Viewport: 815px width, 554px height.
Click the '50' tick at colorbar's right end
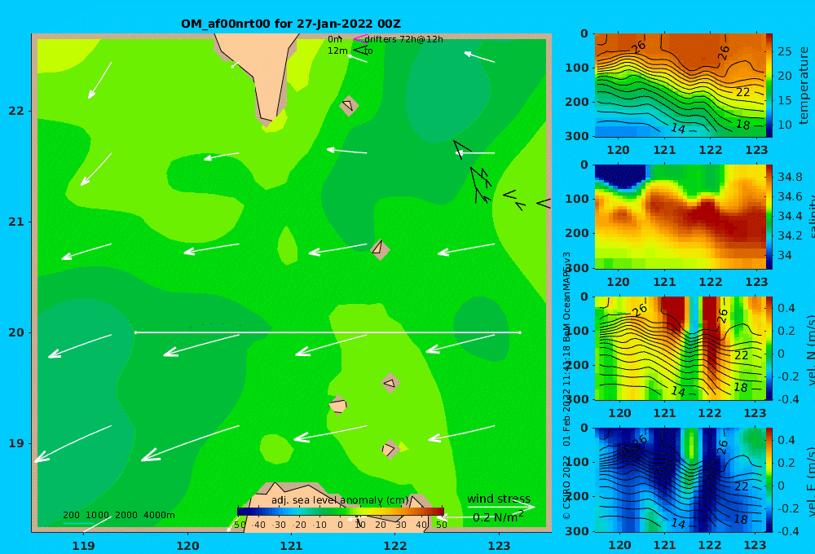441,525
